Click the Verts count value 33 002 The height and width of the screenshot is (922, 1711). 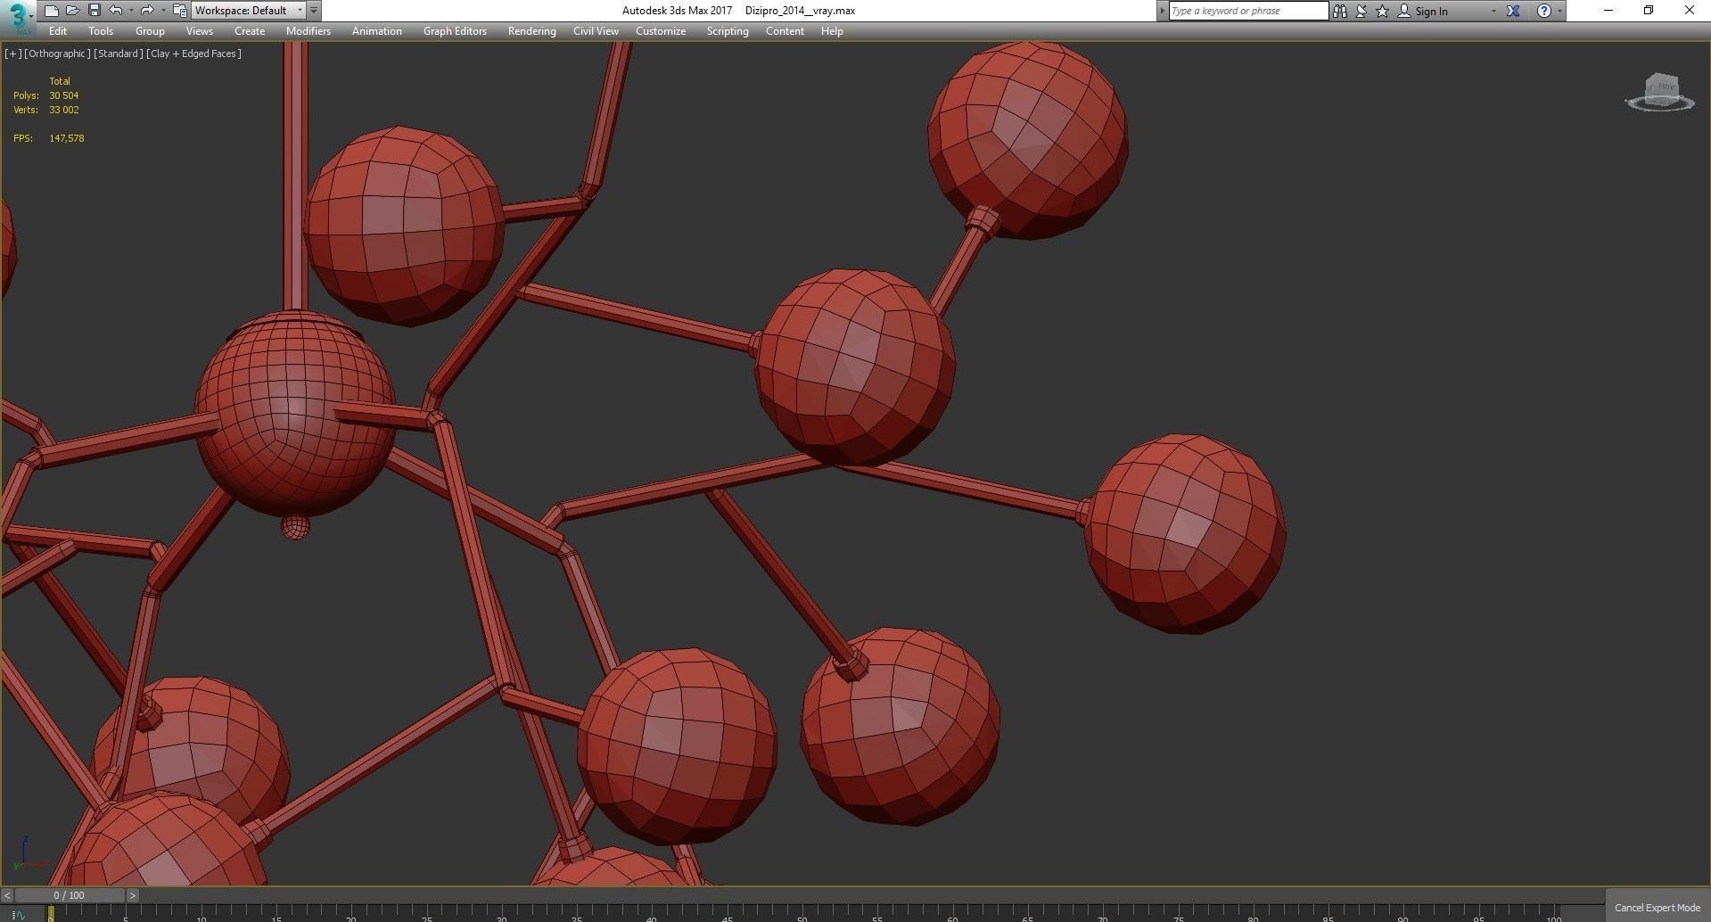(x=64, y=110)
